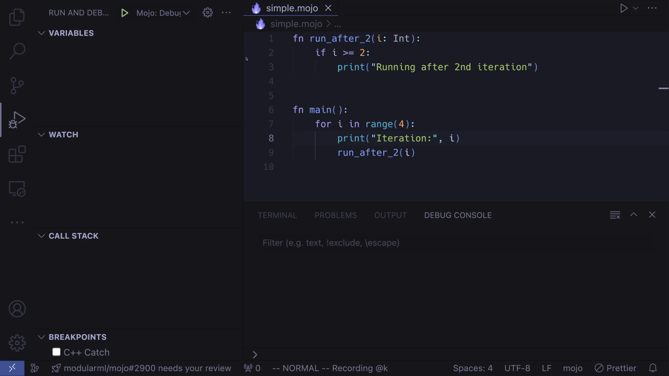Click the breadcrumb ellipsis after simple.mojo
The width and height of the screenshot is (669, 376).
click(x=337, y=24)
